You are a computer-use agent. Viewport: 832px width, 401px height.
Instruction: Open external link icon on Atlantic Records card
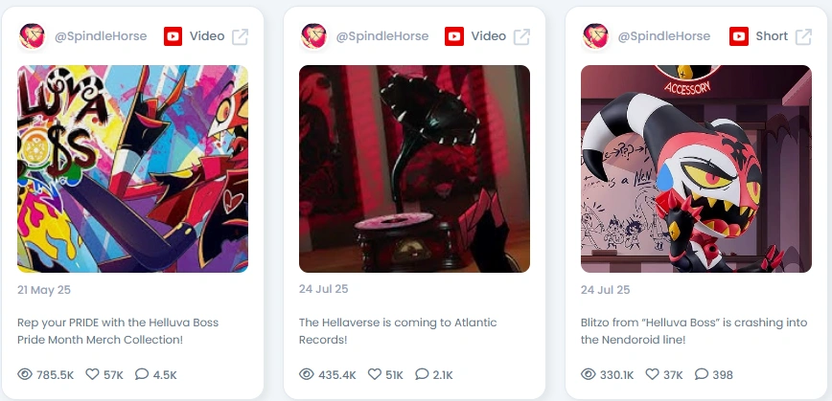tap(521, 36)
